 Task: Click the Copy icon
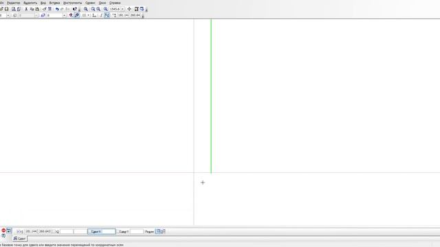[32, 9]
